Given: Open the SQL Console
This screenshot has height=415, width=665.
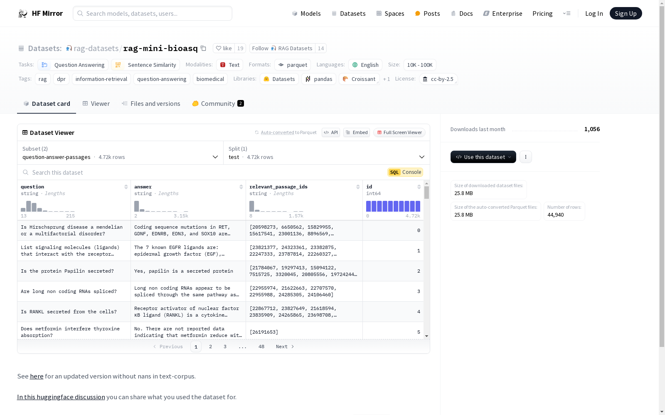Looking at the screenshot, I should (405, 172).
